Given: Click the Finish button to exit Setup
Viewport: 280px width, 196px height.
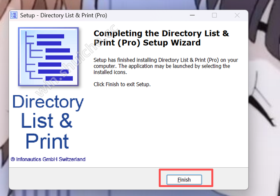Looking at the screenshot, I should tap(184, 180).
